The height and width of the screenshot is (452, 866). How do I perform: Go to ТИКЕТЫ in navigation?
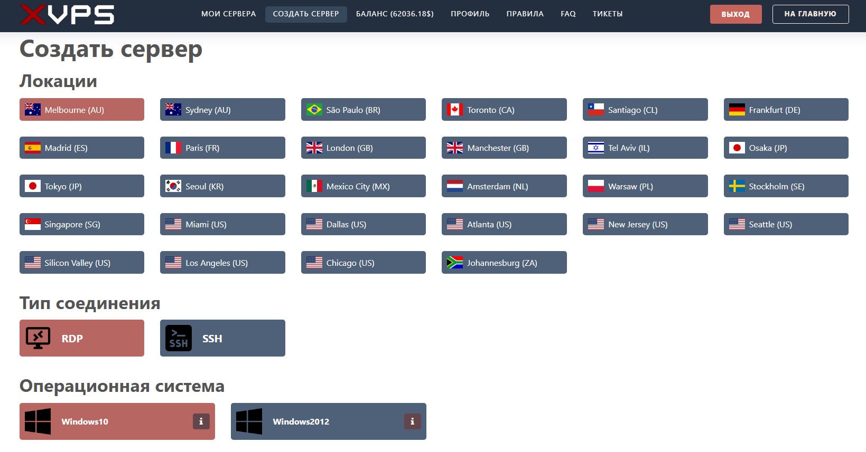point(607,14)
